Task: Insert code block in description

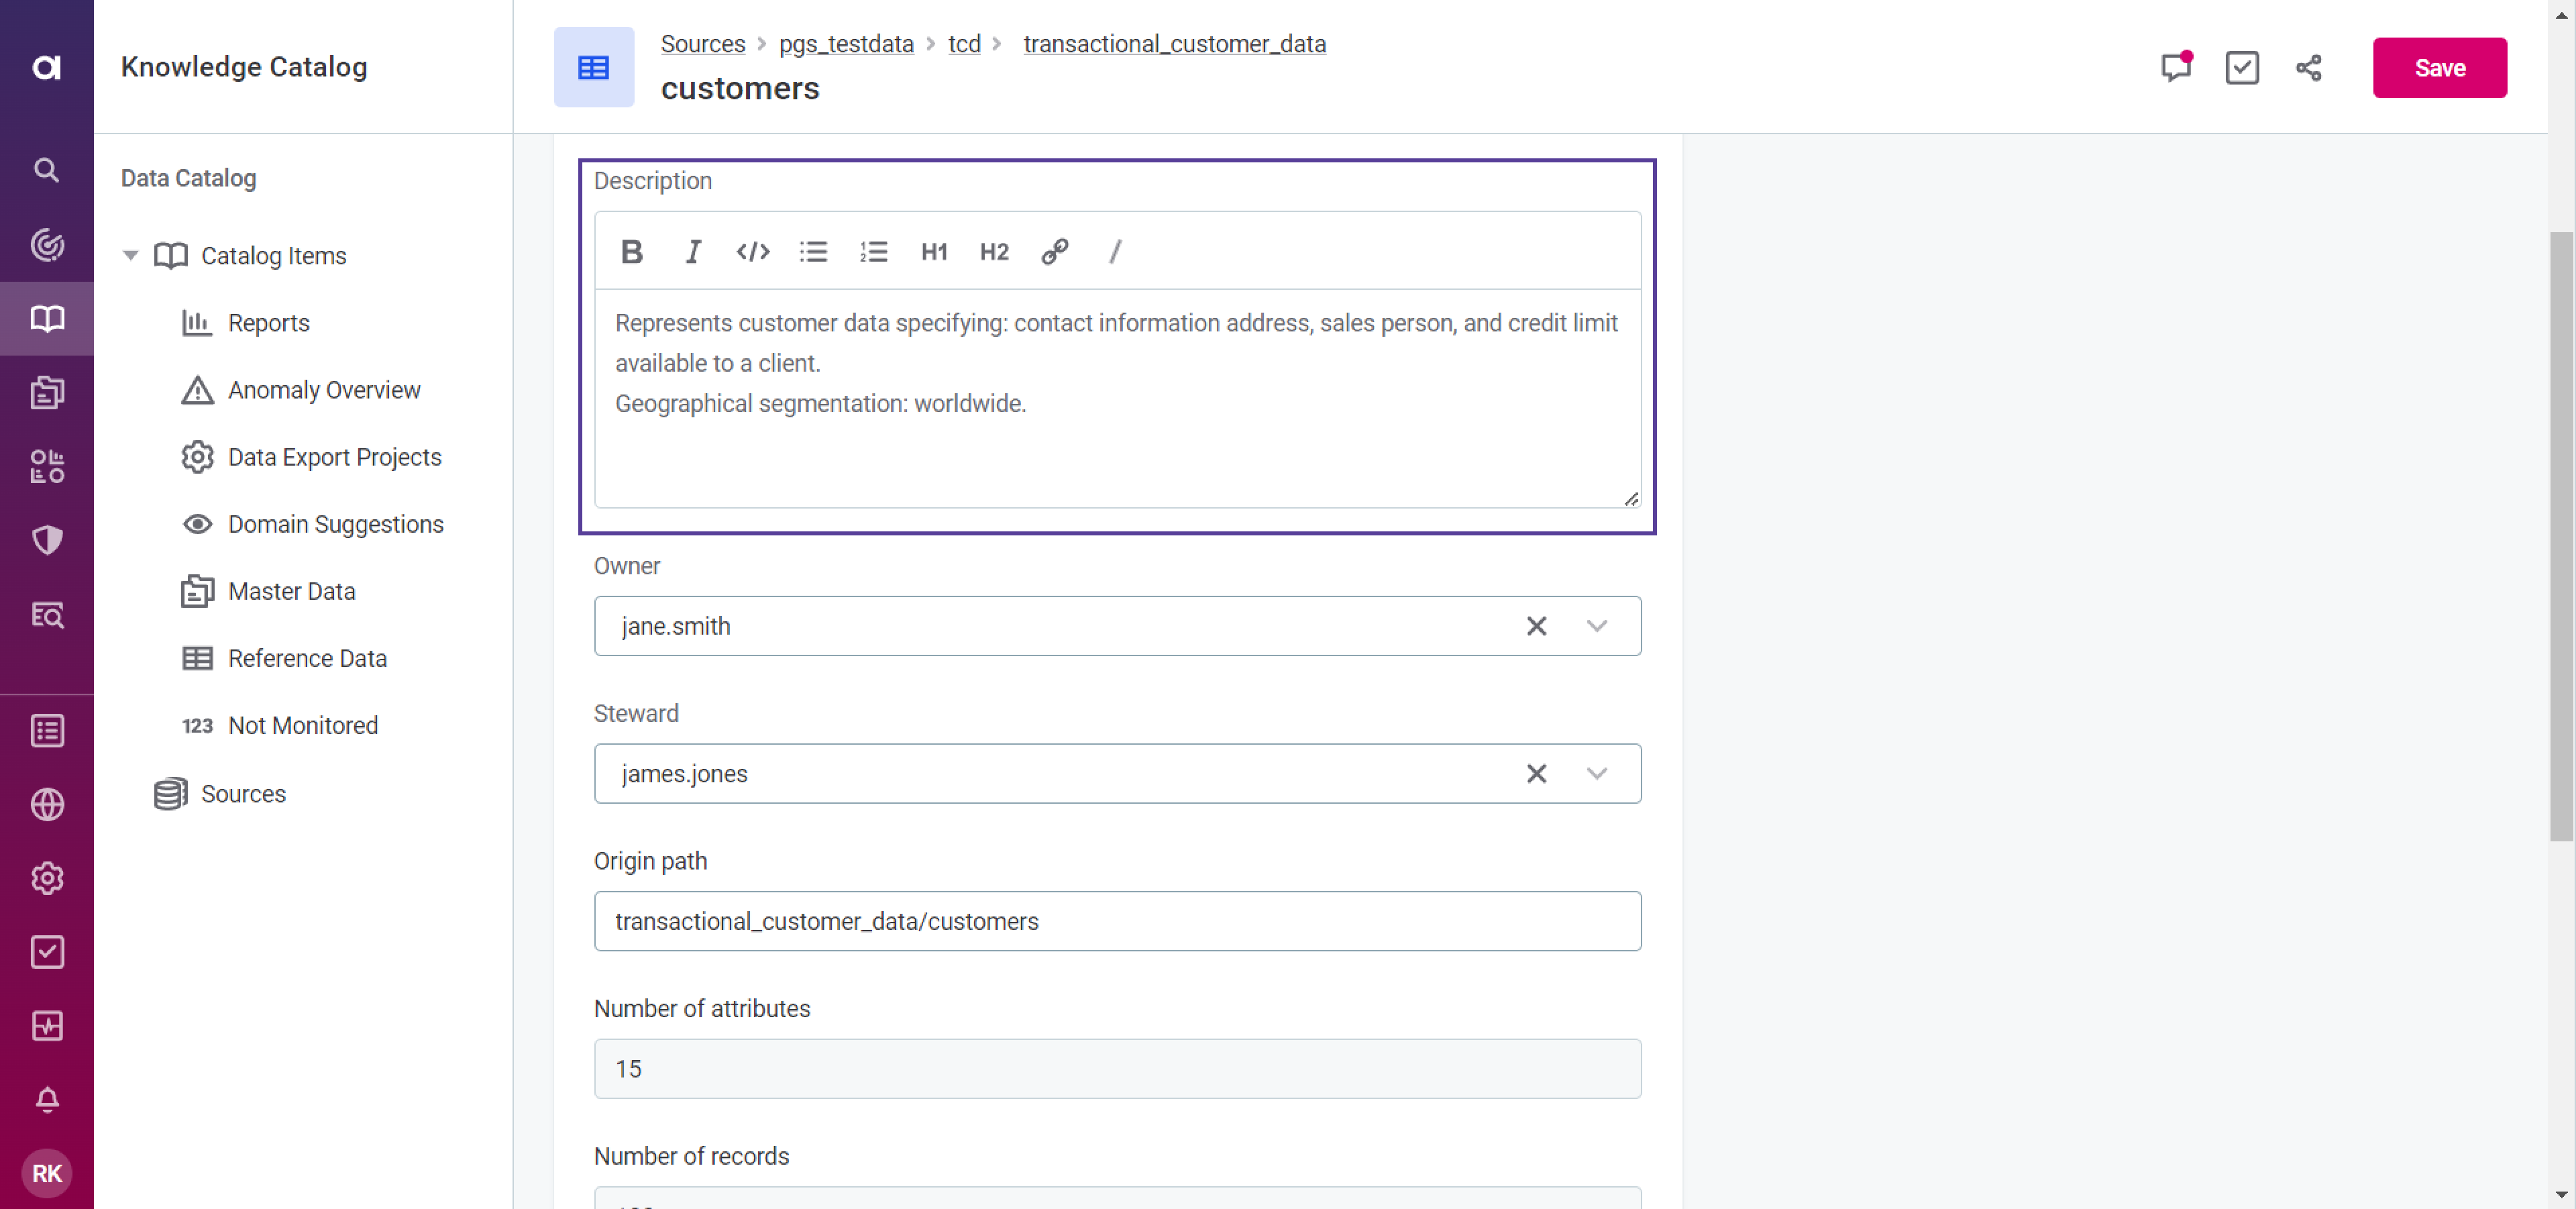Action: [752, 251]
